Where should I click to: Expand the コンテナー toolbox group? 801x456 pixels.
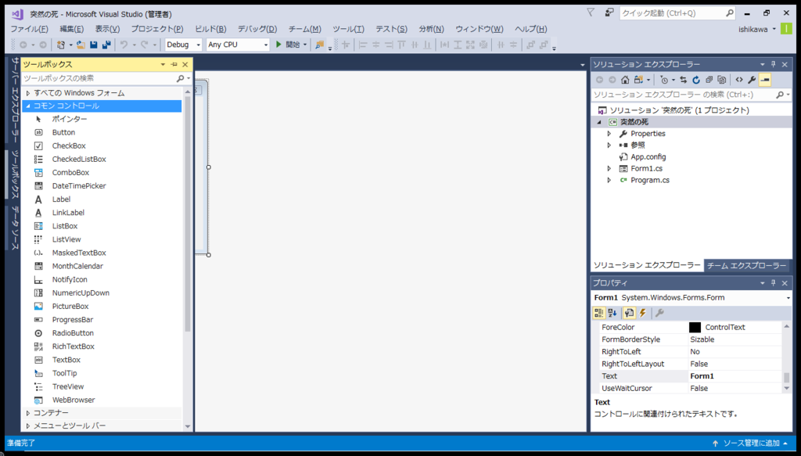pyautogui.click(x=28, y=413)
